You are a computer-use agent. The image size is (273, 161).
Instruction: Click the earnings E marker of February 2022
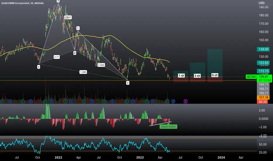click(65, 101)
